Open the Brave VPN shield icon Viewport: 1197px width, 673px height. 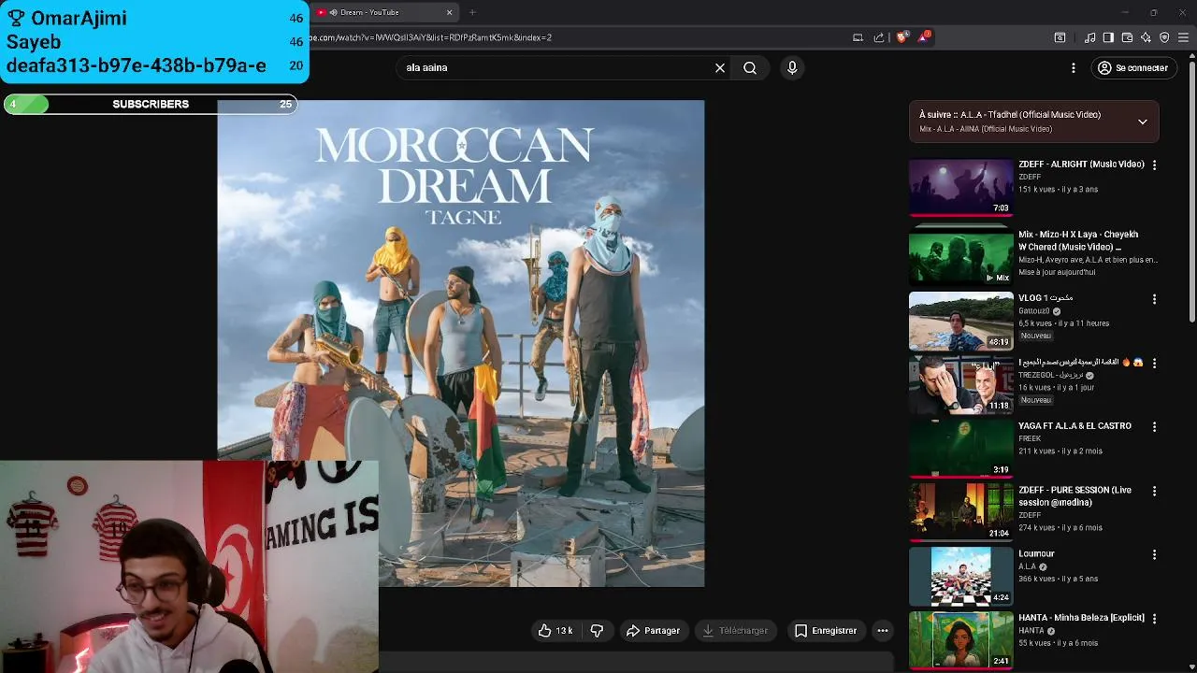coord(1164,37)
